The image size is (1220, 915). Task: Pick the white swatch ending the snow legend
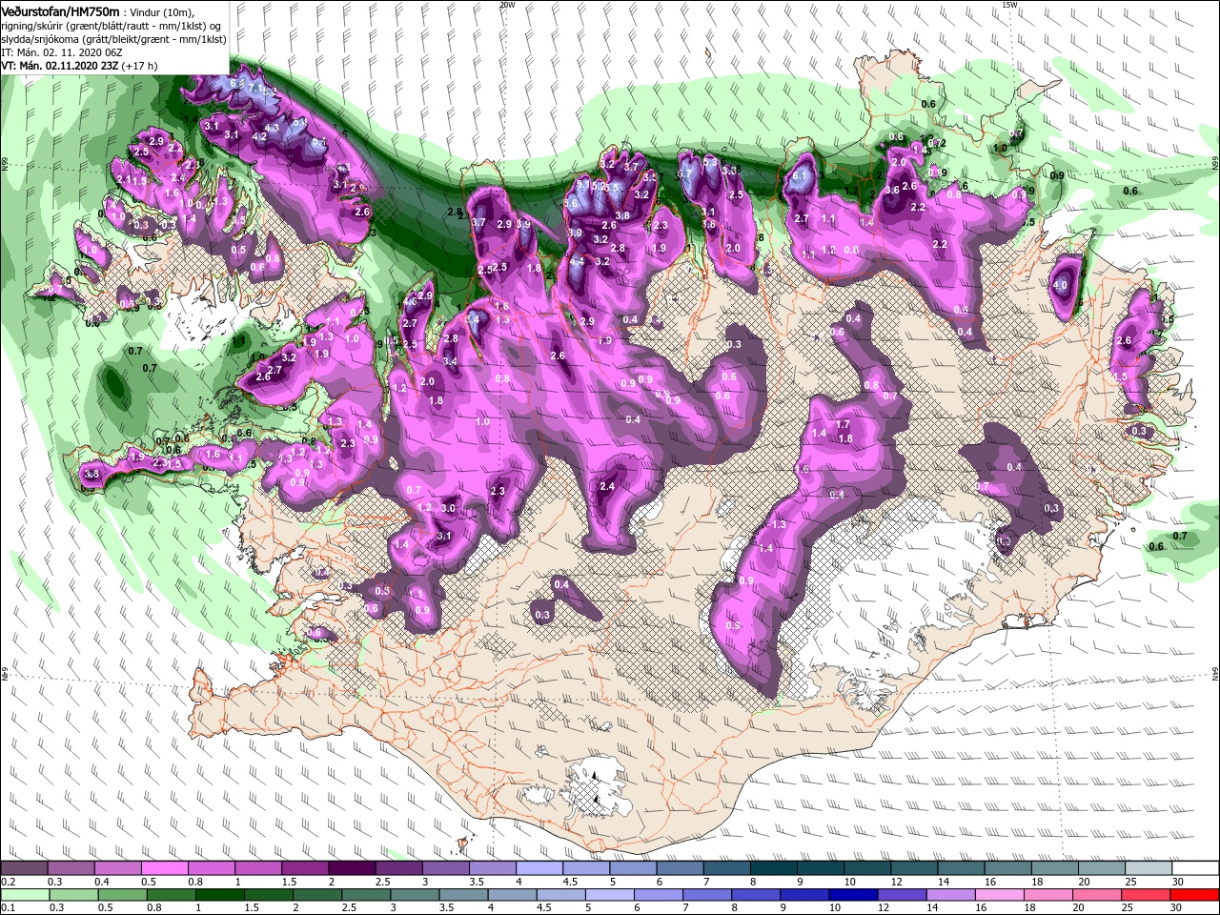pyautogui.click(x=1196, y=868)
